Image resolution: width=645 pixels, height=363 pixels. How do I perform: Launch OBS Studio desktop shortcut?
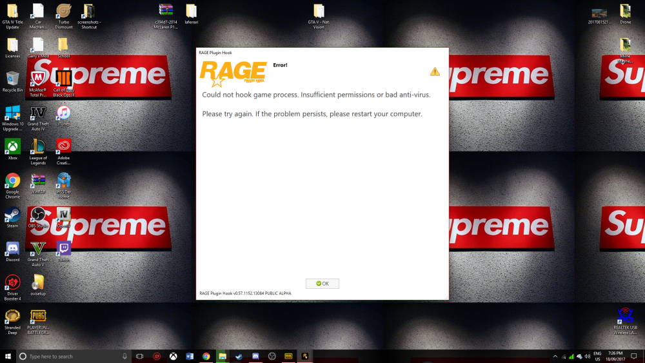click(x=38, y=217)
